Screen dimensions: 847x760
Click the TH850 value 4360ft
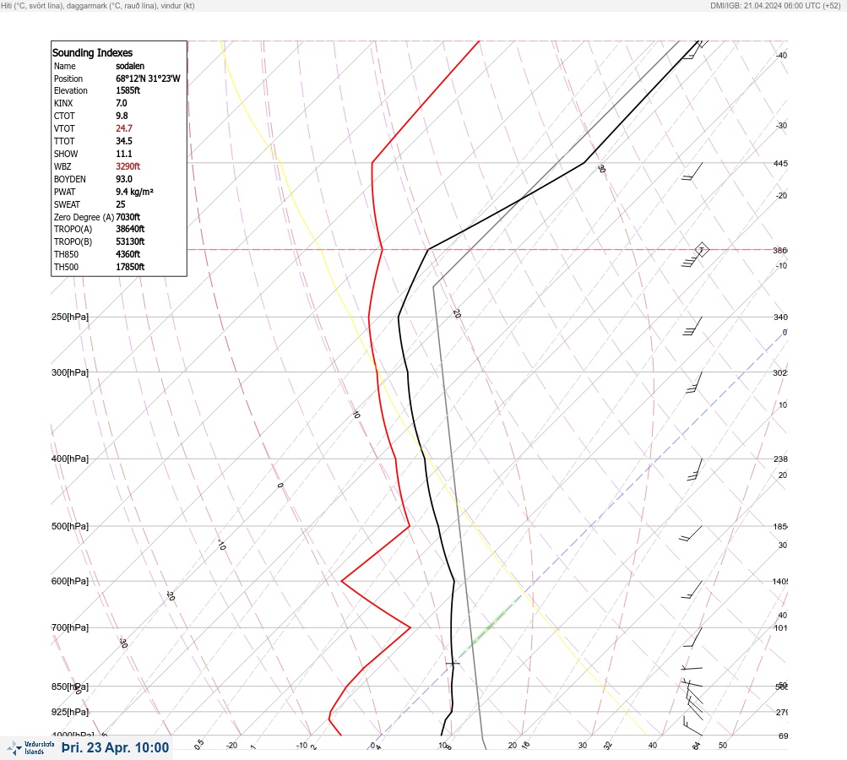pos(128,254)
